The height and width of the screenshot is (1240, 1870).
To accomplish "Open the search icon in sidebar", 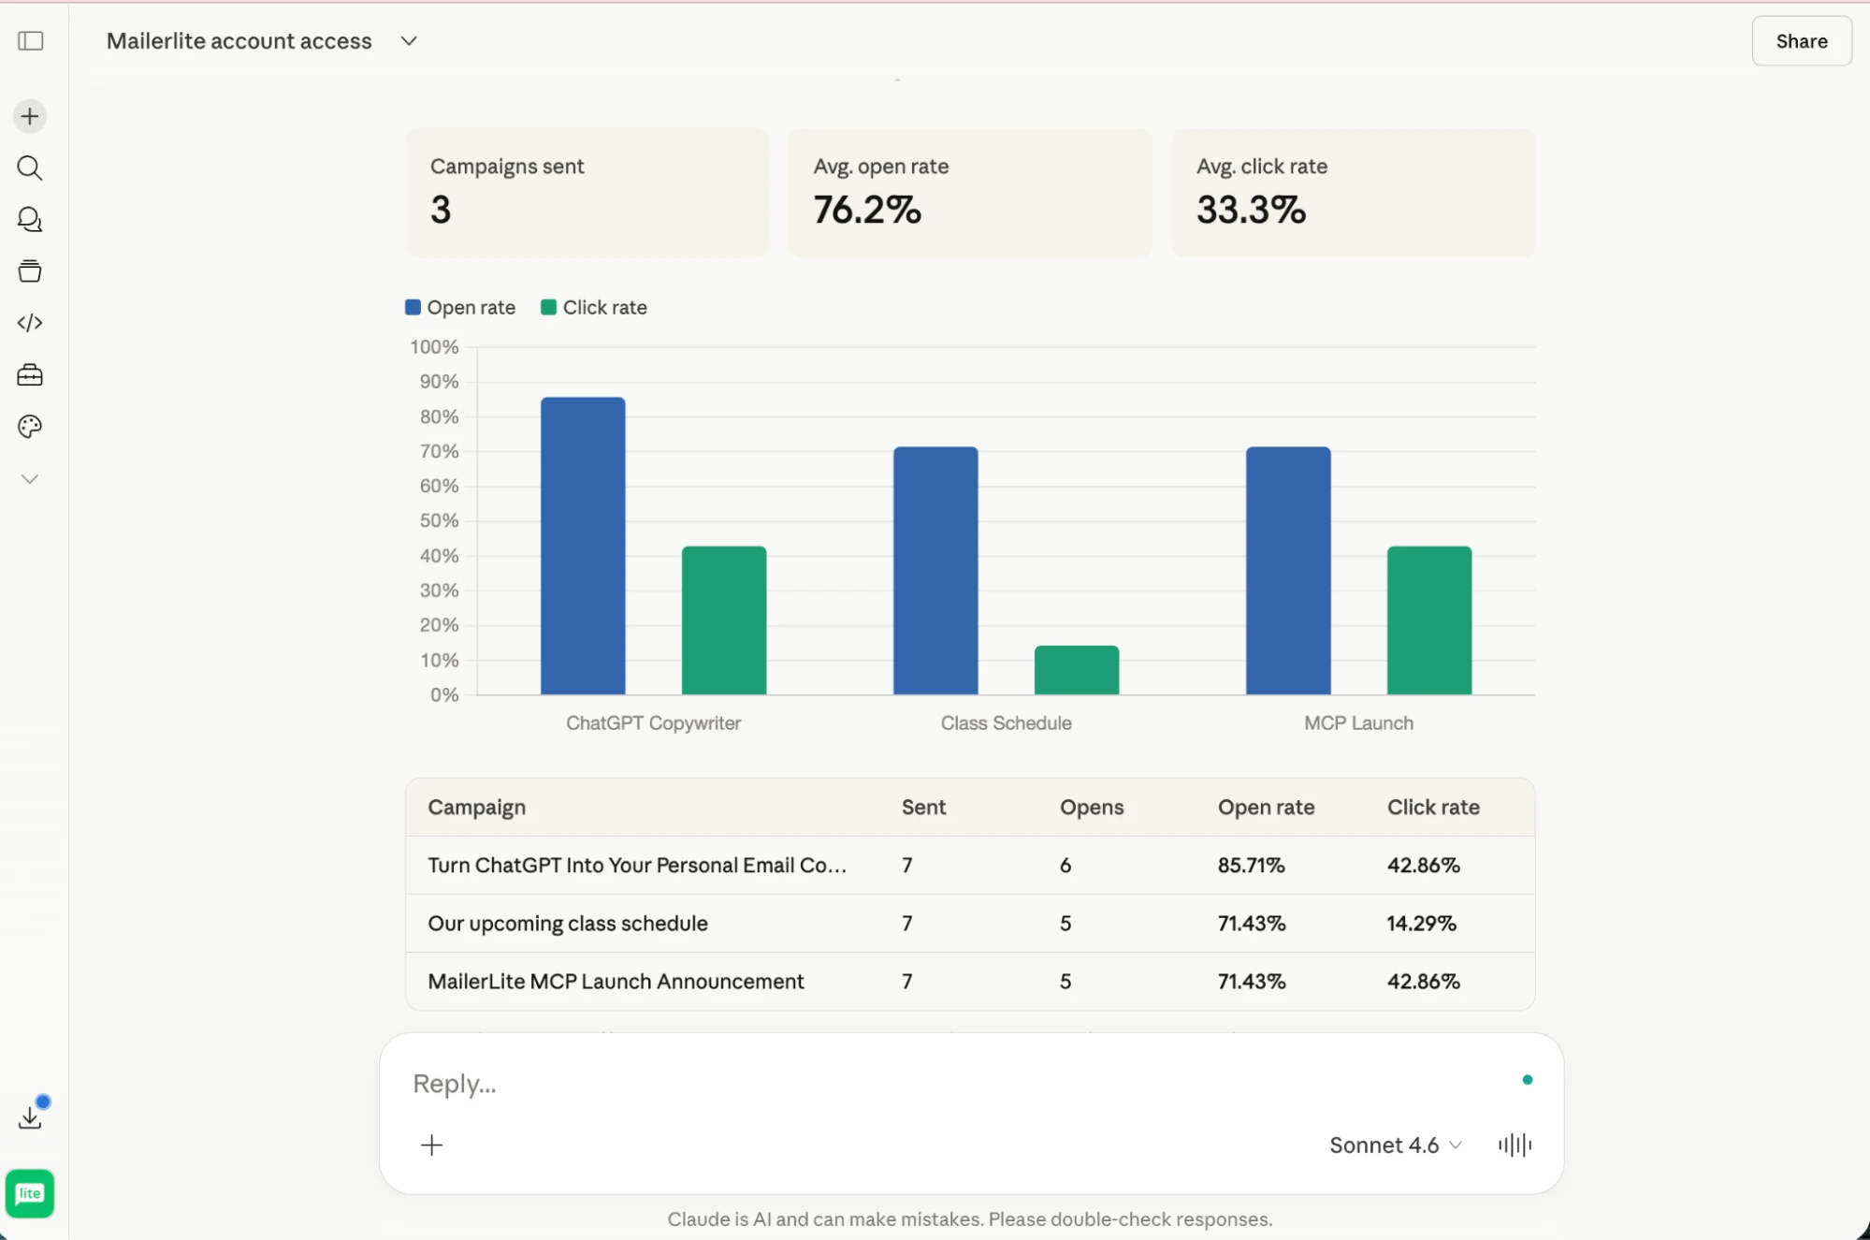I will click(30, 168).
